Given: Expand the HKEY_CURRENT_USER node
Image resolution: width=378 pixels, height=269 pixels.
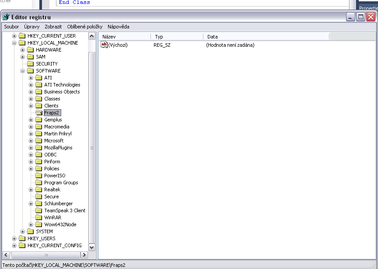Looking at the screenshot, I should (14, 36).
